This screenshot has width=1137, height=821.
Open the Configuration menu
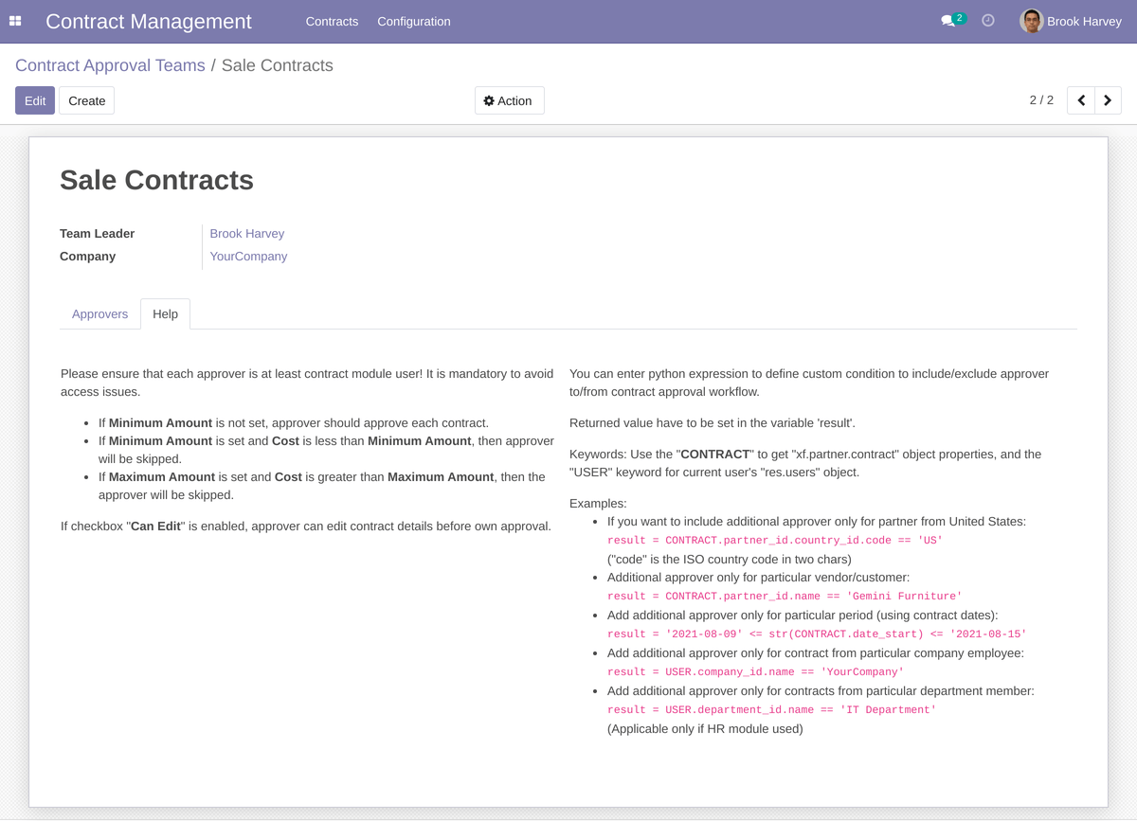pos(414,21)
